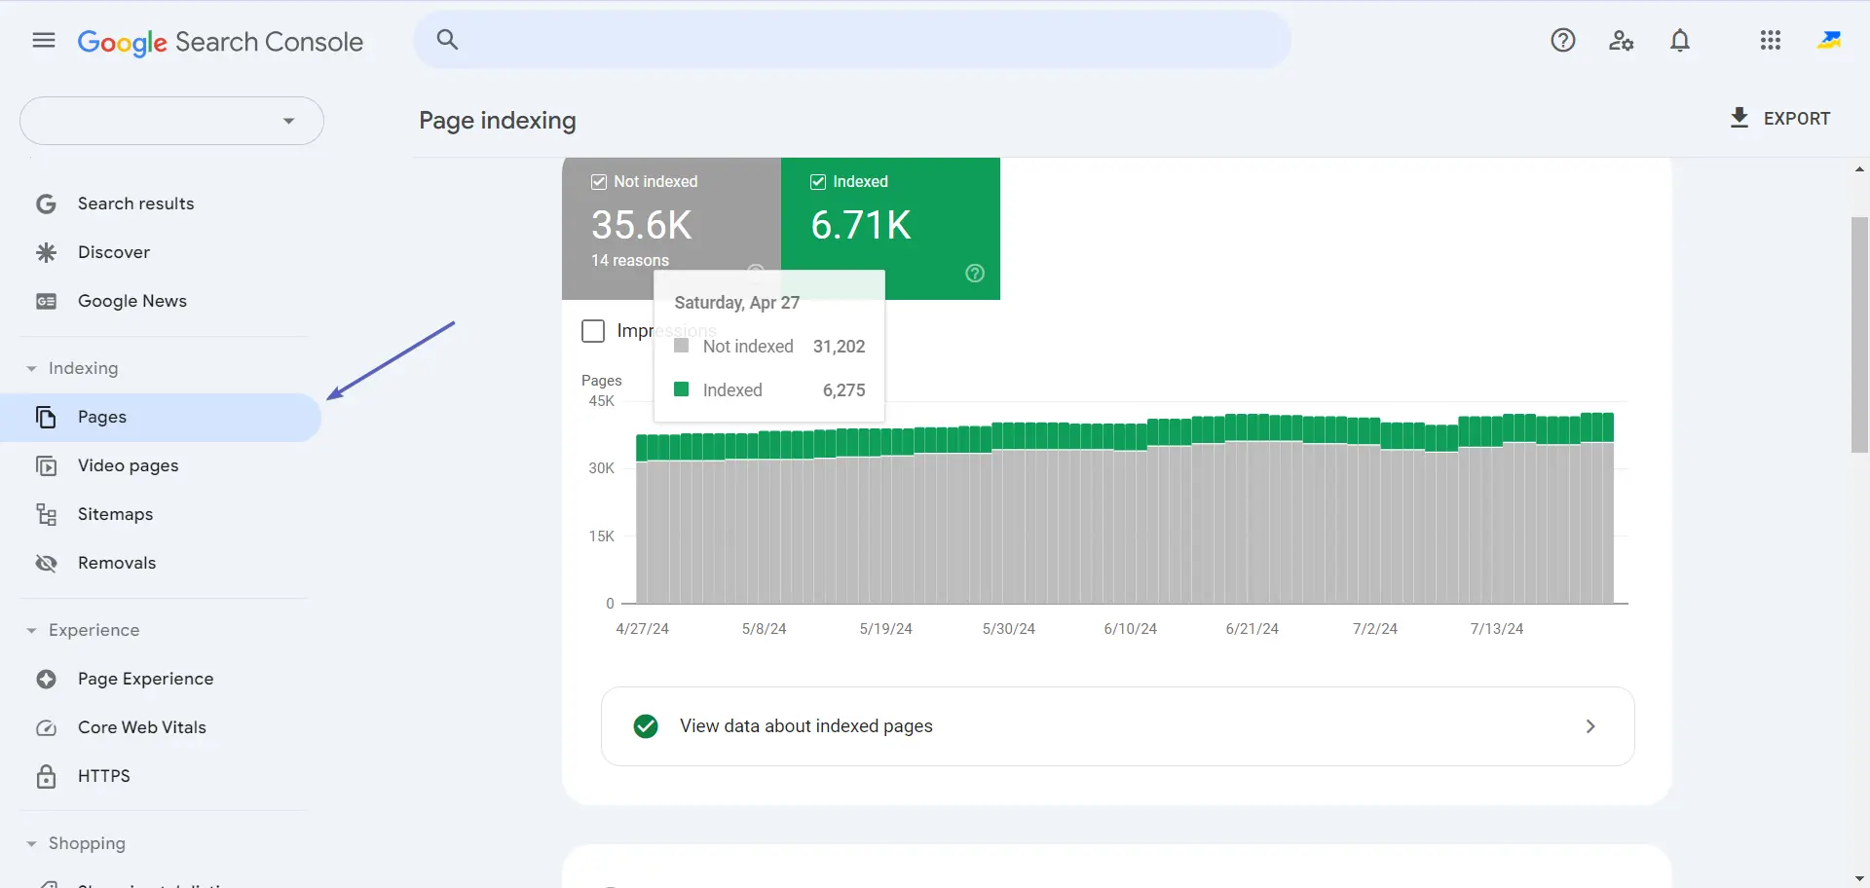Select the Not indexed 35.6K card
This screenshot has width=1870, height=888.
click(x=671, y=228)
